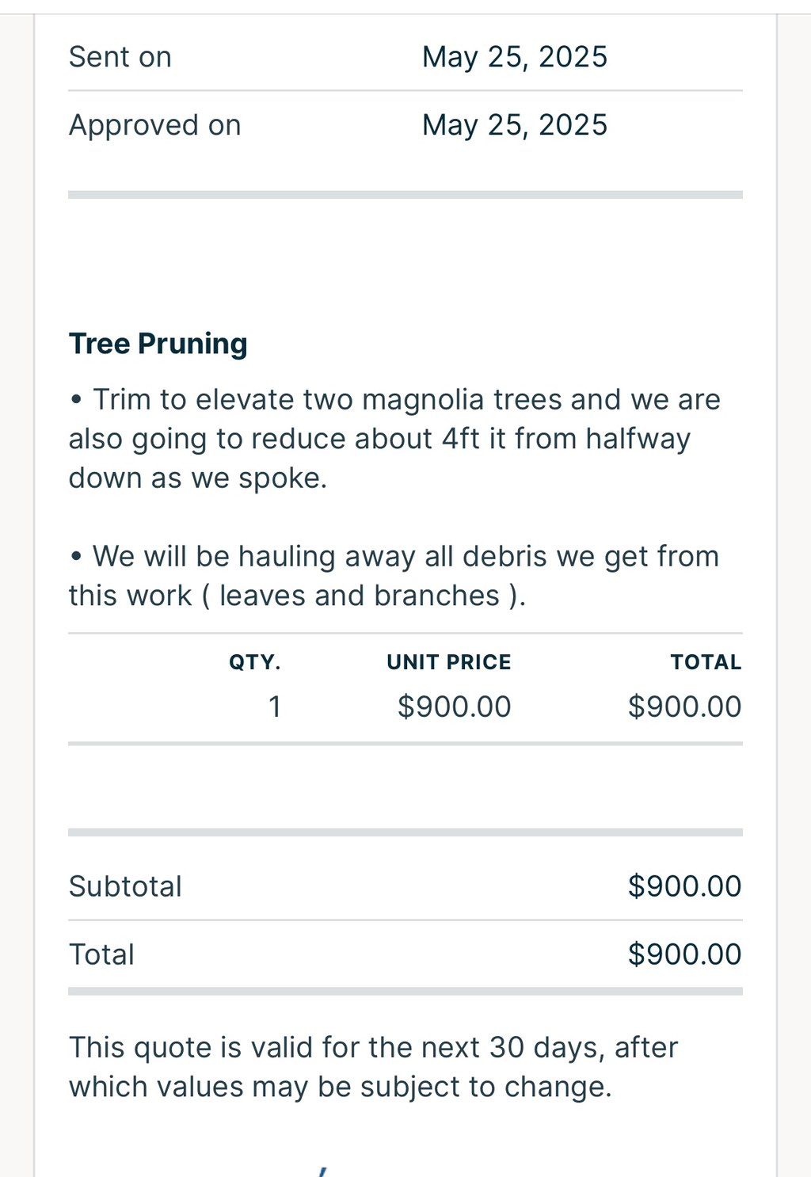Click the partial blue signature mark at bottom
Viewport: 811px width, 1177px height.
pyautogui.click(x=322, y=1171)
